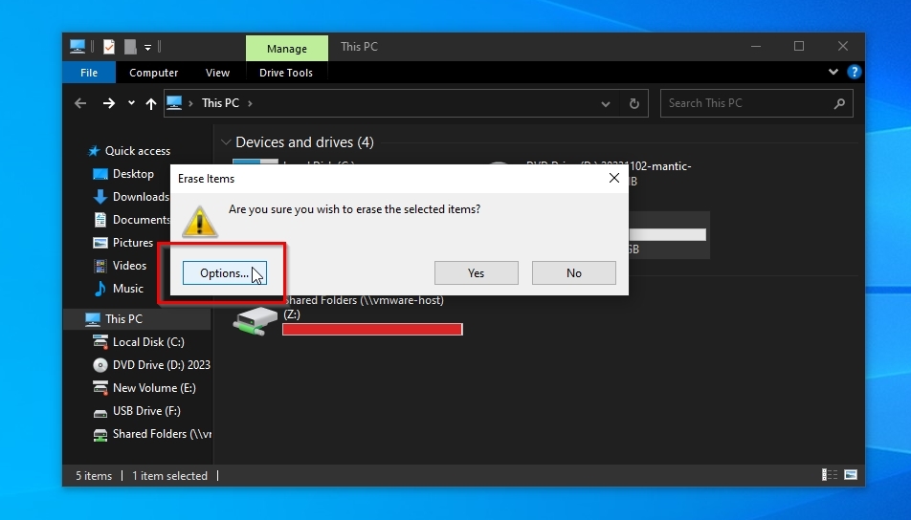Click the Music note sidebar icon
This screenshot has width=911, height=520.
(x=100, y=289)
